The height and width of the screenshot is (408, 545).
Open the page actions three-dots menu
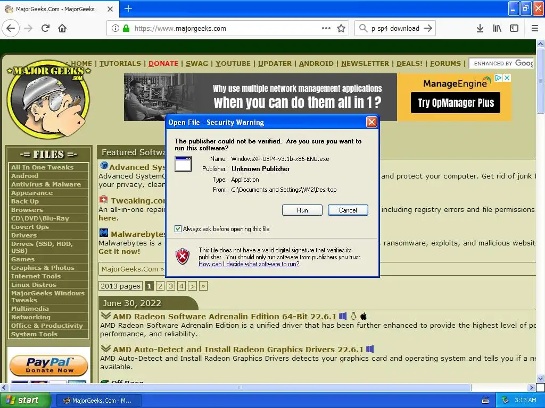pos(326,29)
